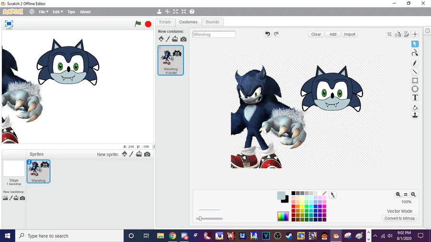Select the Pencil tool
Screen dimensions: 431x242
415,64
